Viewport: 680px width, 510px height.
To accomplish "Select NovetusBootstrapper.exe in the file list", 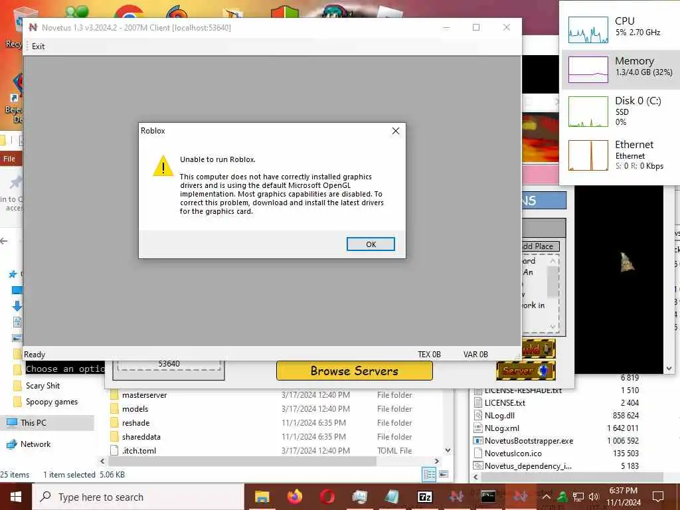I will (529, 441).
